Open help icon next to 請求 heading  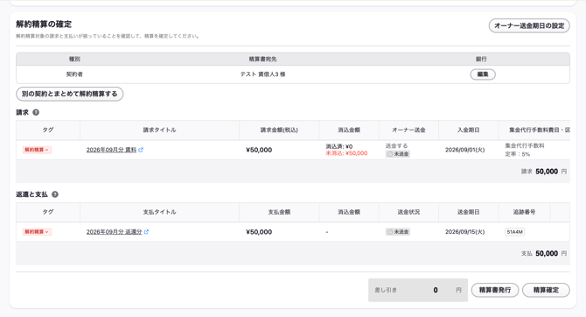(36, 112)
